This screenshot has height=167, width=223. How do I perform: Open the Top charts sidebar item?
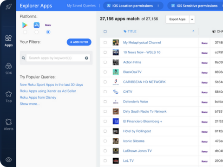point(8,97)
